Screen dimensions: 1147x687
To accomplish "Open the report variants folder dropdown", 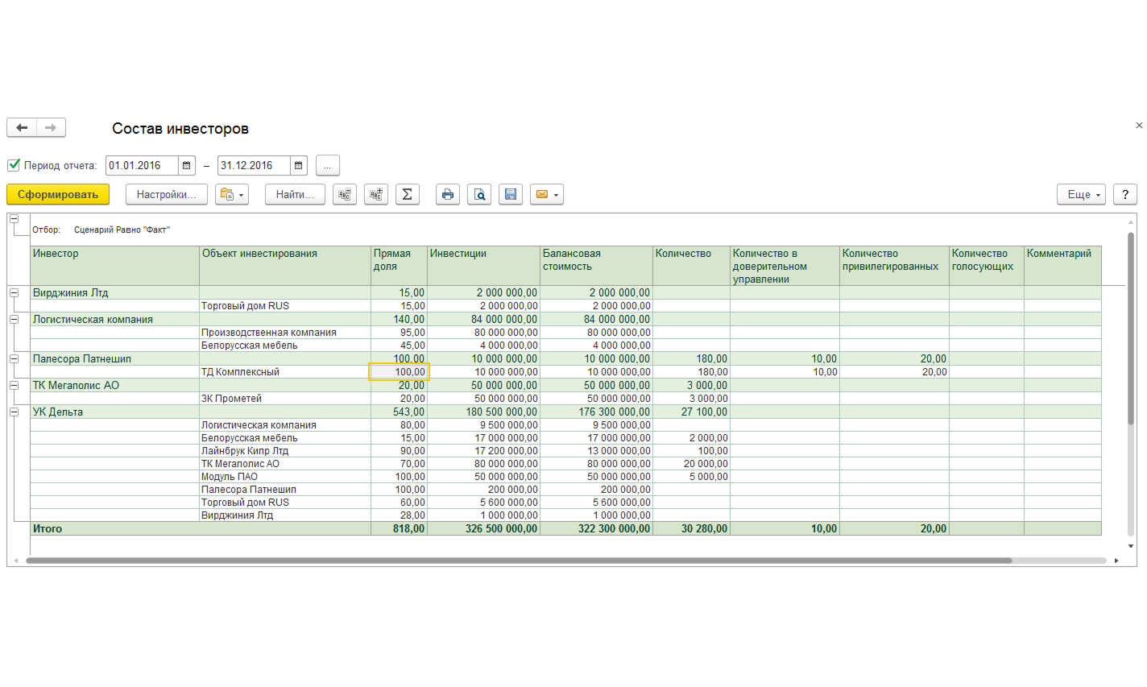I will click(x=232, y=194).
